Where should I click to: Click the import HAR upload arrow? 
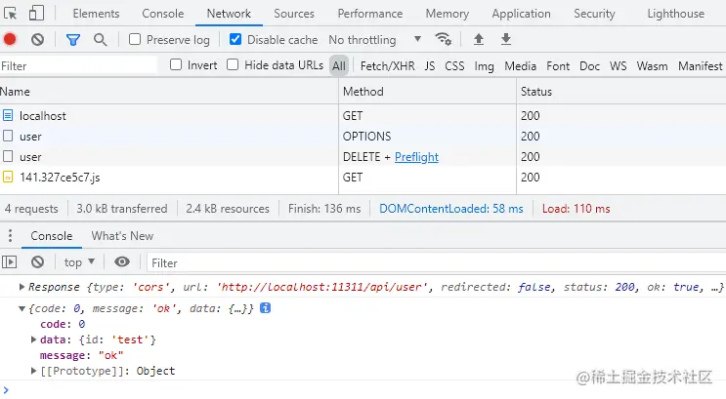pos(479,39)
